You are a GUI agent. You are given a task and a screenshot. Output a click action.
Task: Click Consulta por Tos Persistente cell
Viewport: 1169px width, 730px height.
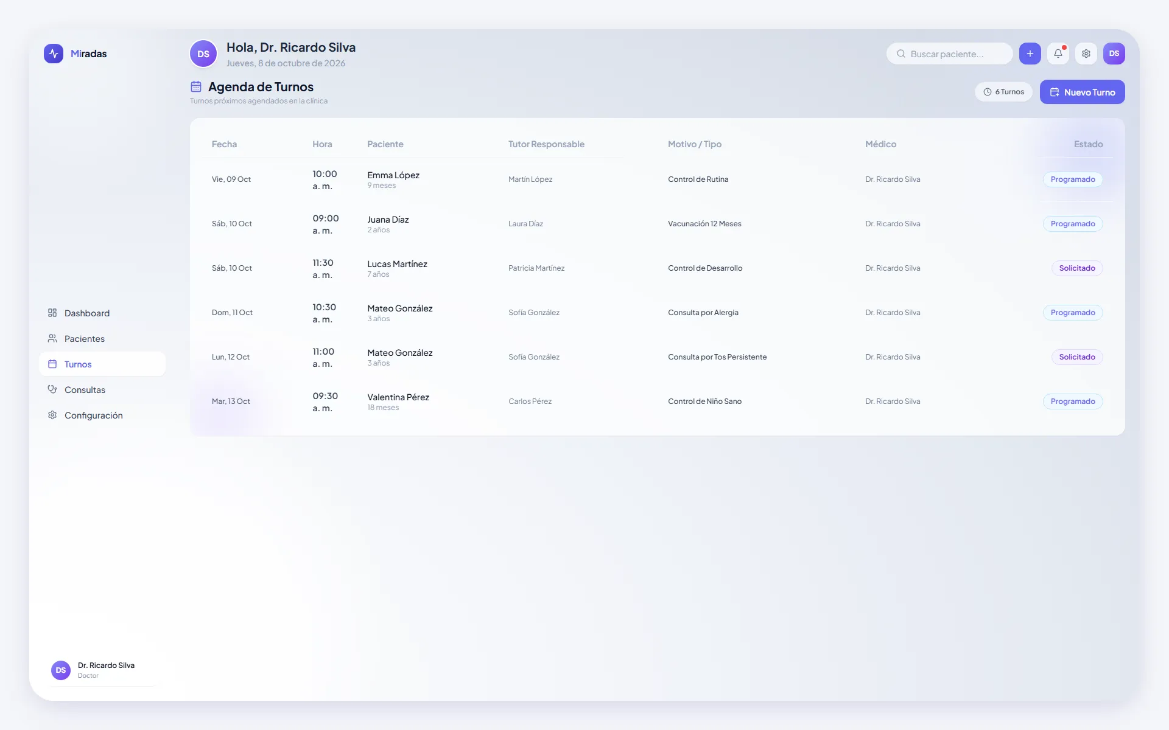click(717, 357)
